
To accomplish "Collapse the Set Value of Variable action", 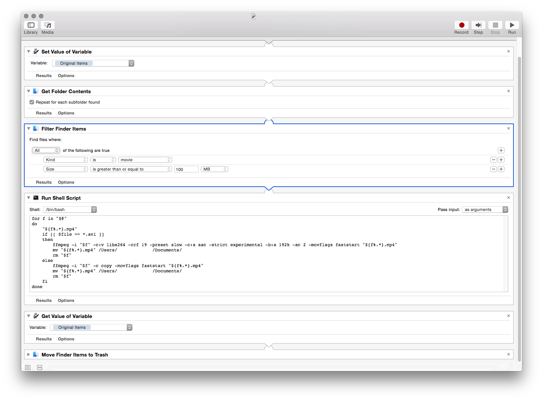I will 28,52.
